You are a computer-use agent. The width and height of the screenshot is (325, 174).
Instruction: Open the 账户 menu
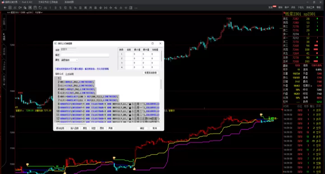click(287, 8)
